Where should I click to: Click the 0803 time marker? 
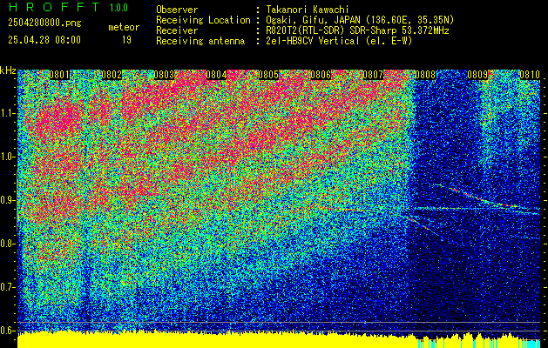pos(164,75)
